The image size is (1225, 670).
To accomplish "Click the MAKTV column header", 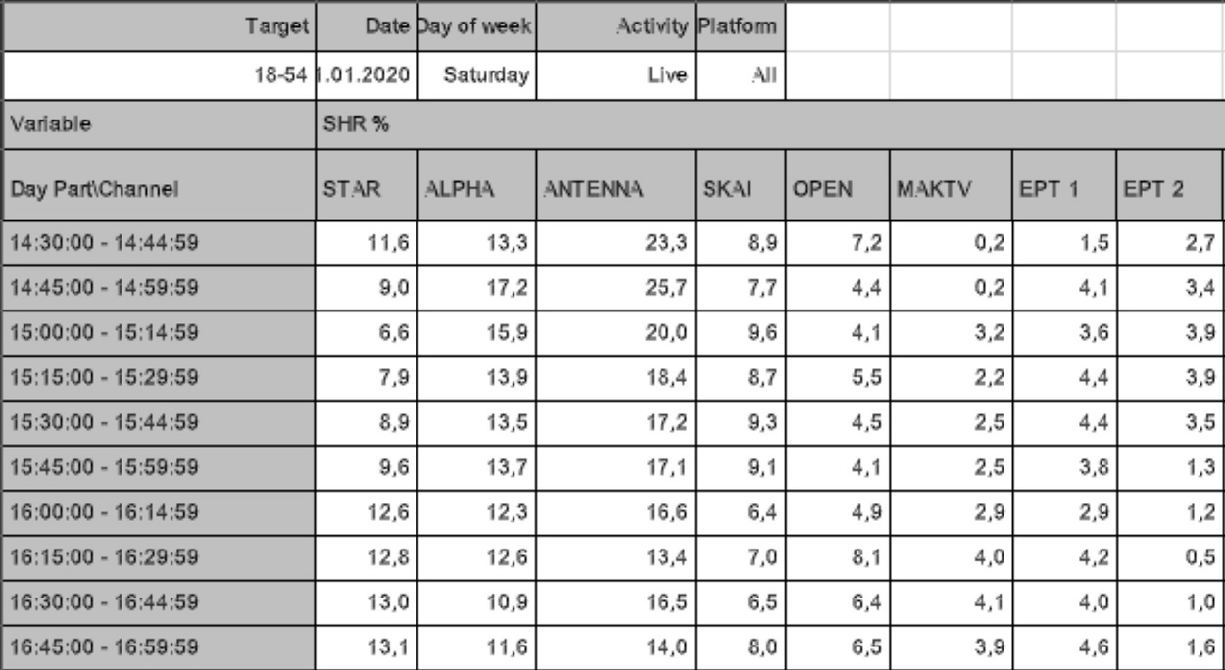I will click(x=950, y=183).
